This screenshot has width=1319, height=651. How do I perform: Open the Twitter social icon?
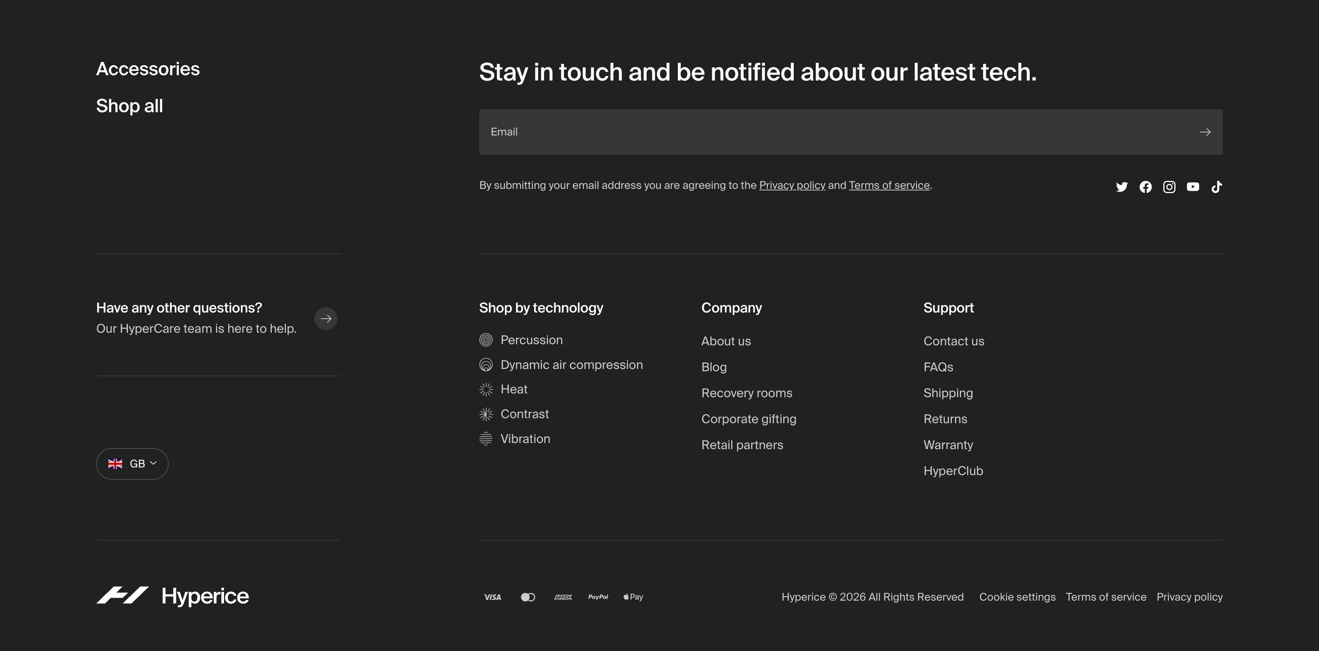tap(1121, 187)
